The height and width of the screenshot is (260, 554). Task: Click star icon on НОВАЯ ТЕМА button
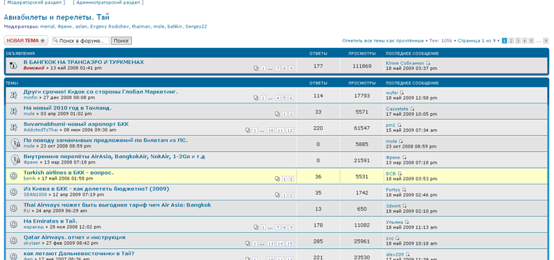(43, 41)
